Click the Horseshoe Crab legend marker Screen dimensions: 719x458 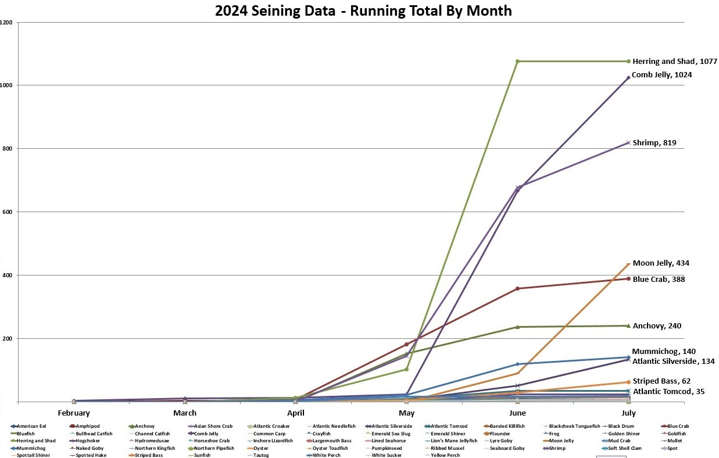click(190, 441)
